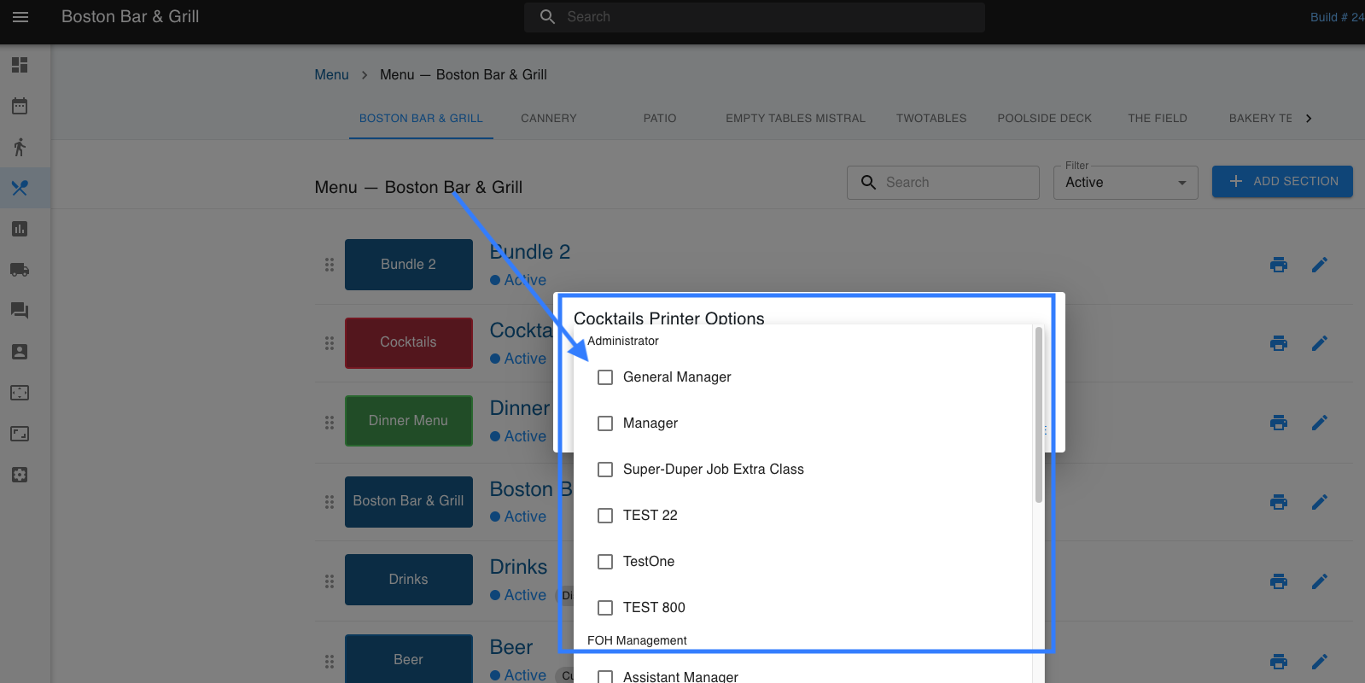Toggle the Super-Duper Job Extra Class checkbox

click(x=605, y=470)
